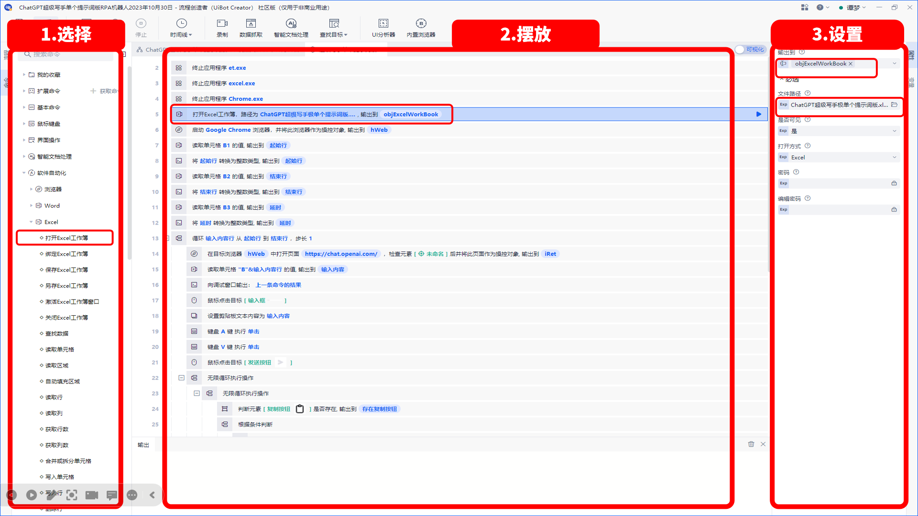Viewport: 918px width, 516px height.
Task: Open the help menu in the title bar
Action: click(x=823, y=7)
